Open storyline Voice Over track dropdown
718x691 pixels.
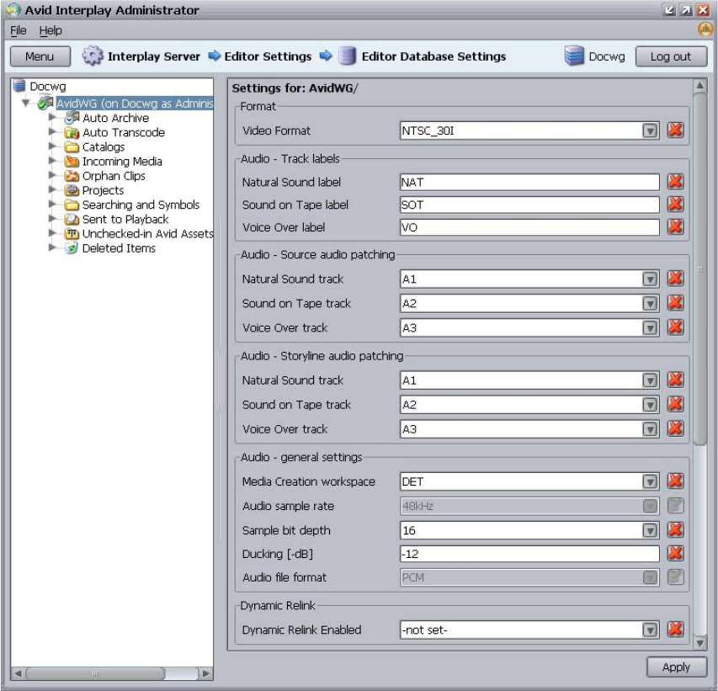650,429
